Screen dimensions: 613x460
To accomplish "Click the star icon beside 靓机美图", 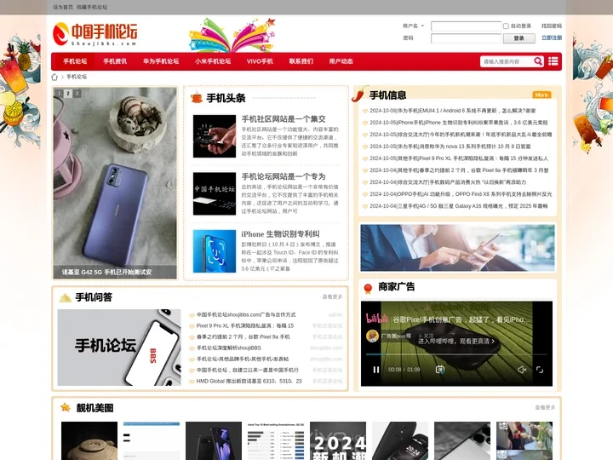I will tap(66, 407).
